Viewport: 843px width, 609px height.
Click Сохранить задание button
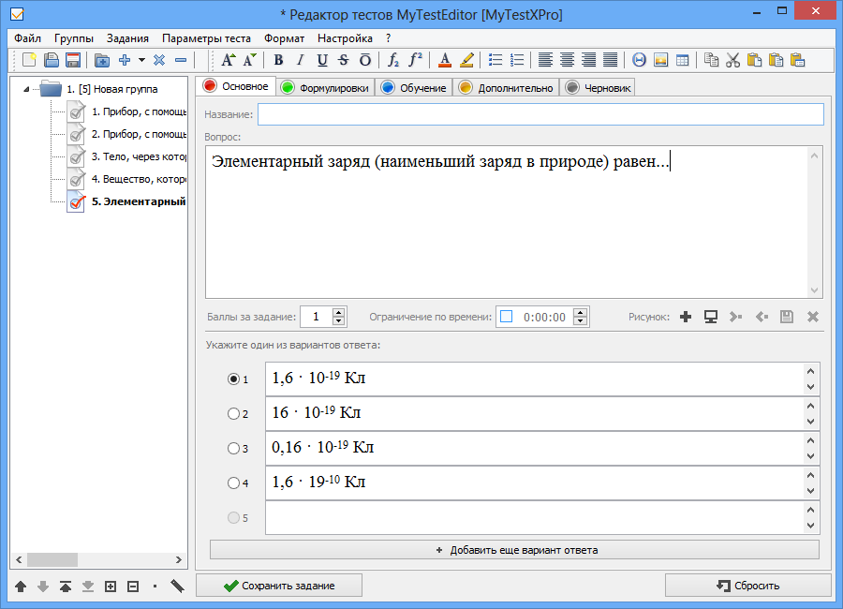pos(279,586)
